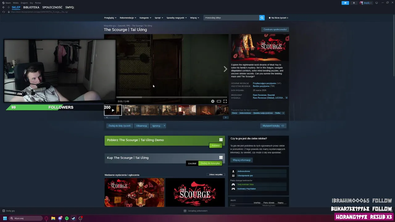Viewport: 395px width, 222px height.
Task: Switch to the SKLEP tab
Action: point(16,7)
